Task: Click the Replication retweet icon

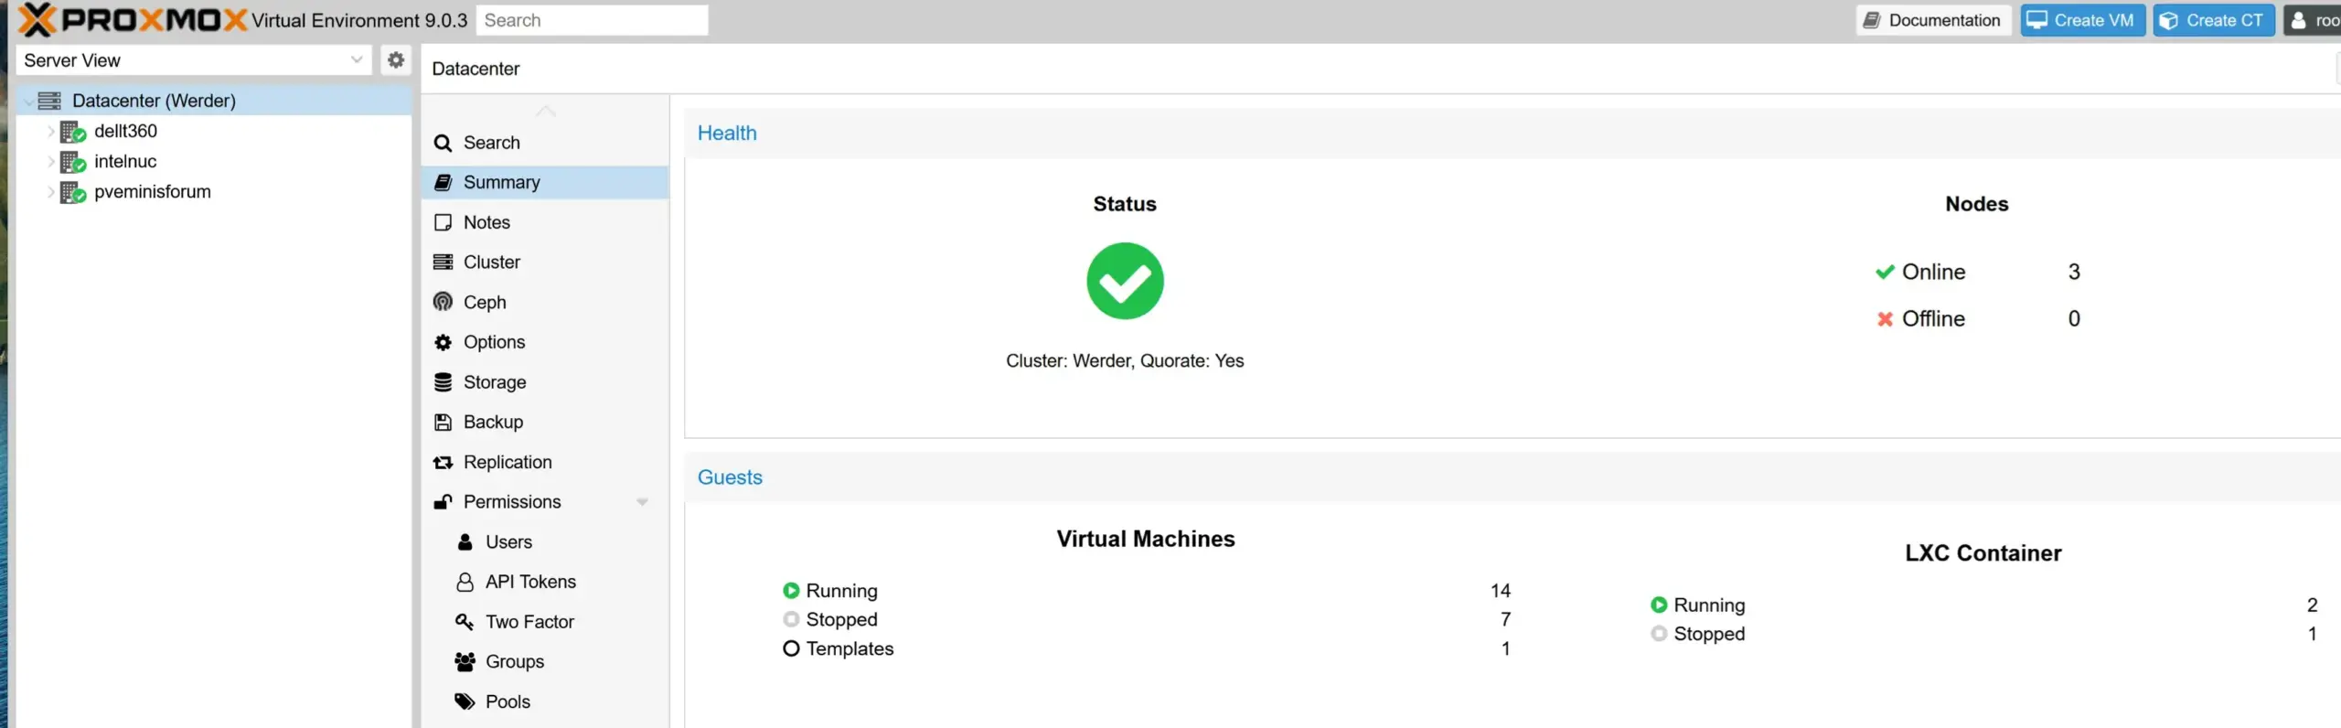Action: click(443, 462)
